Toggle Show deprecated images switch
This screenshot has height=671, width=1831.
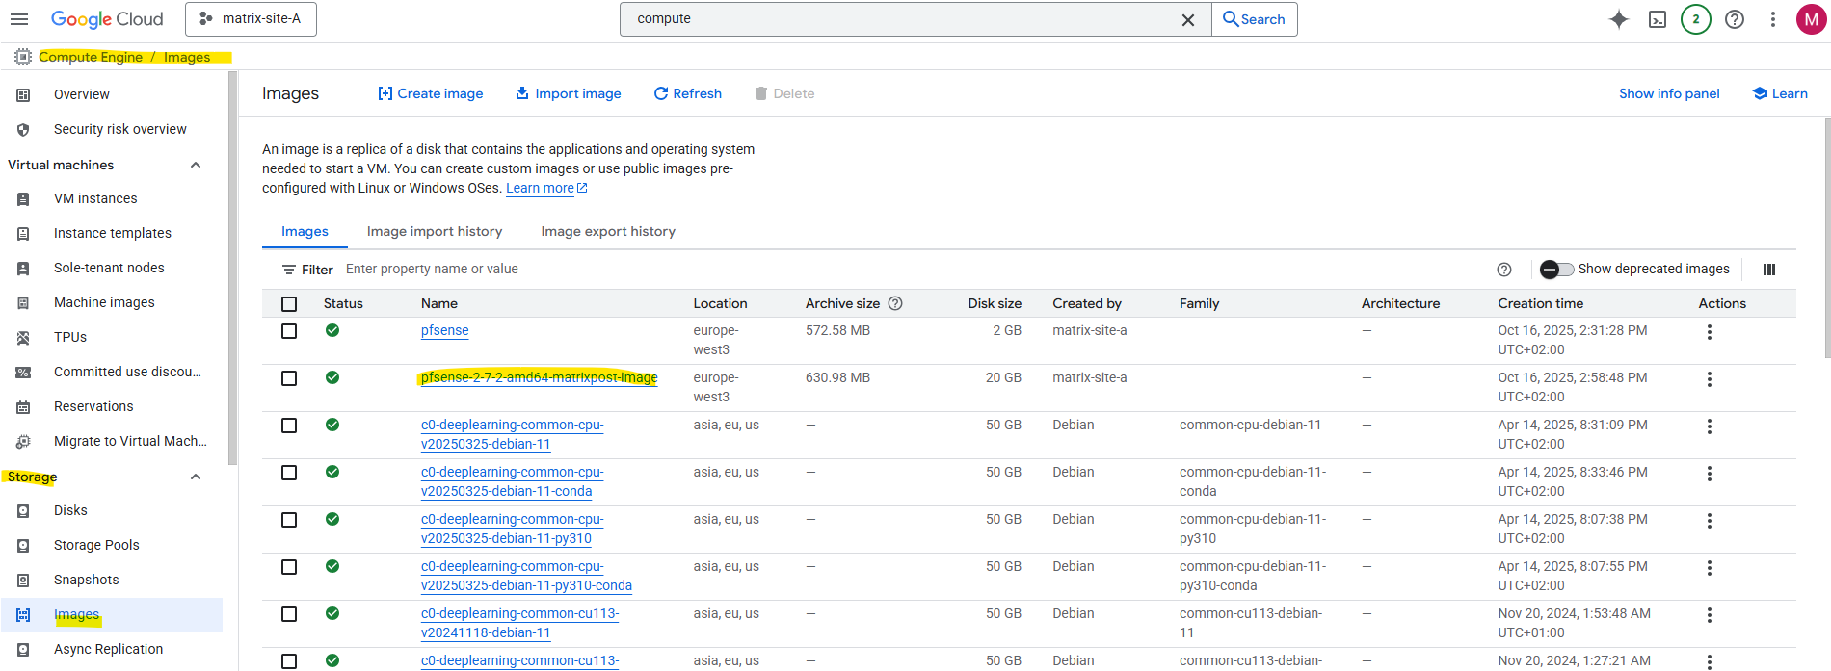coord(1556,270)
